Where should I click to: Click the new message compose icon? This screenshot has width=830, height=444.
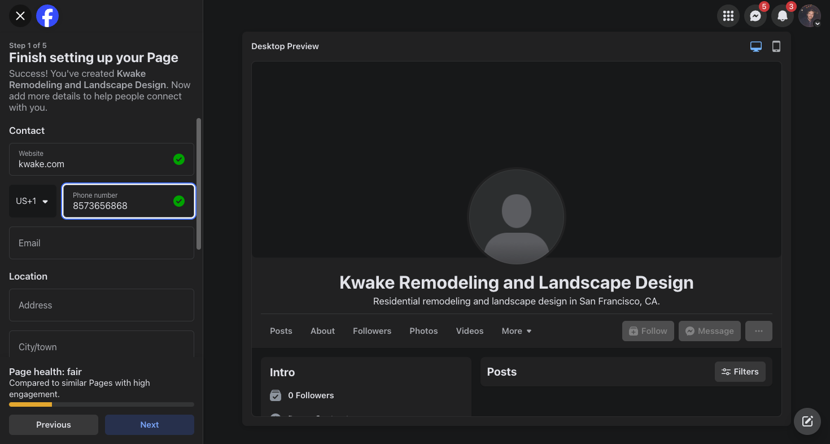(807, 421)
